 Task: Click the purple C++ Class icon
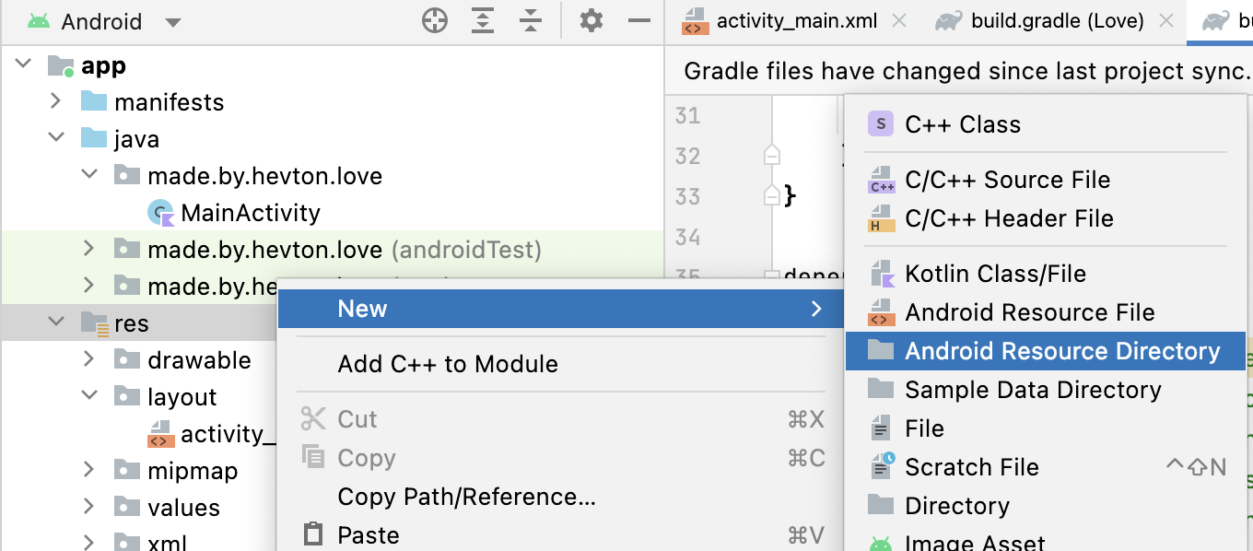tap(881, 123)
